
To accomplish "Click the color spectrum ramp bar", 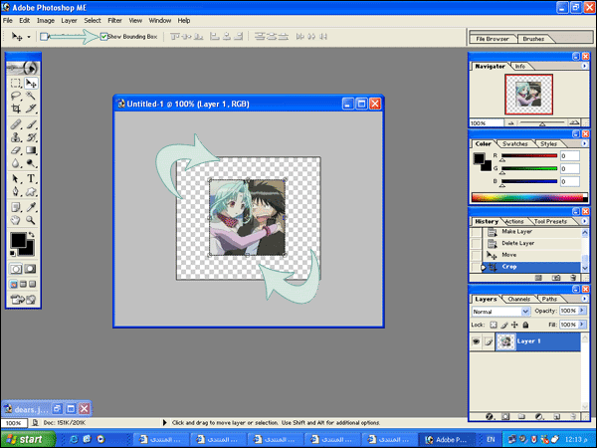I will pyautogui.click(x=529, y=197).
